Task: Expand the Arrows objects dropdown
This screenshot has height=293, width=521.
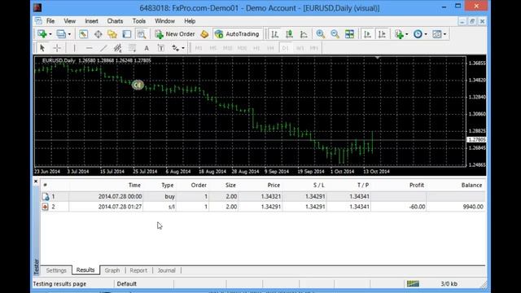Action: click(x=183, y=49)
